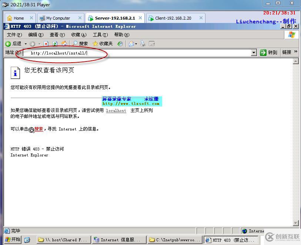Close the Home tab

(31, 18)
